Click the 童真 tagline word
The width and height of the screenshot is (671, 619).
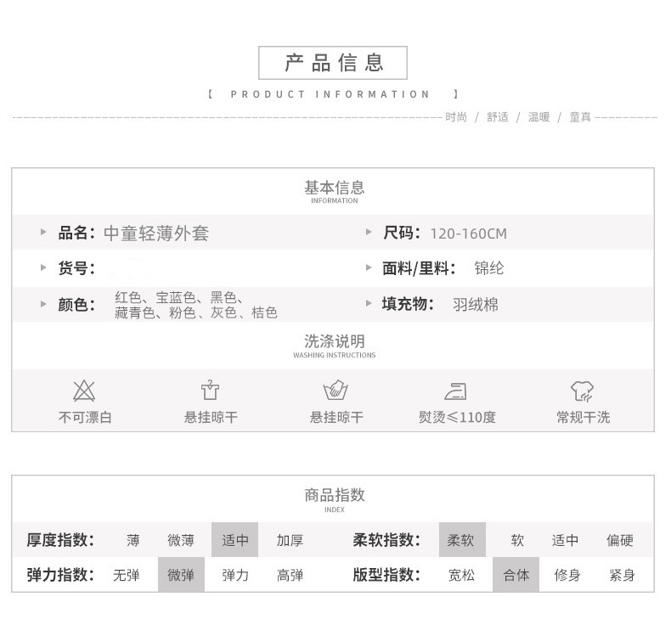[x=580, y=117]
